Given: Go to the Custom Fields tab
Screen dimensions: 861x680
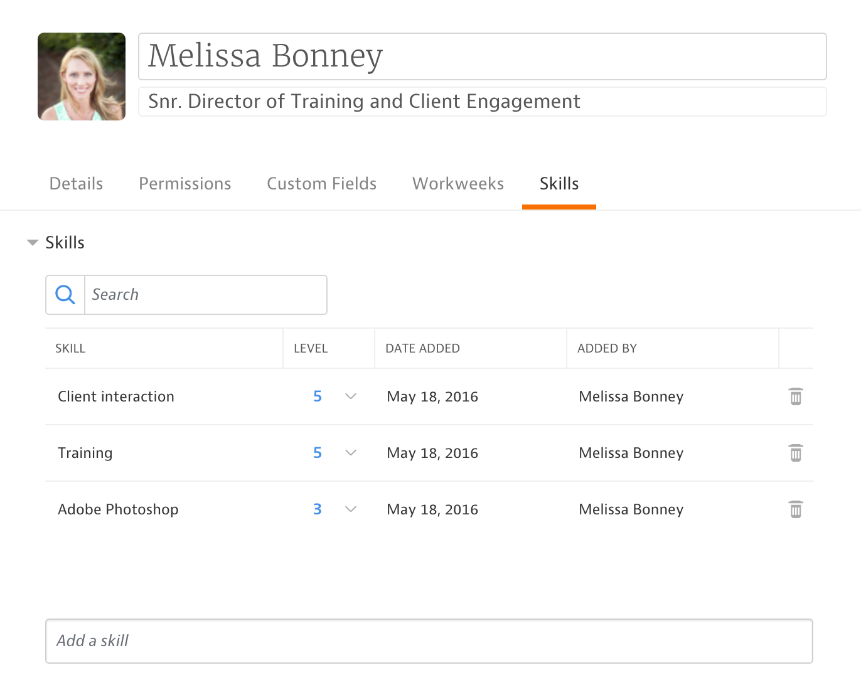Looking at the screenshot, I should [x=321, y=184].
